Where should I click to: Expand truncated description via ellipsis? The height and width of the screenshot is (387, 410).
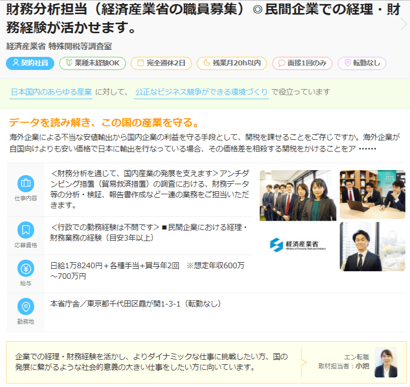367,149
